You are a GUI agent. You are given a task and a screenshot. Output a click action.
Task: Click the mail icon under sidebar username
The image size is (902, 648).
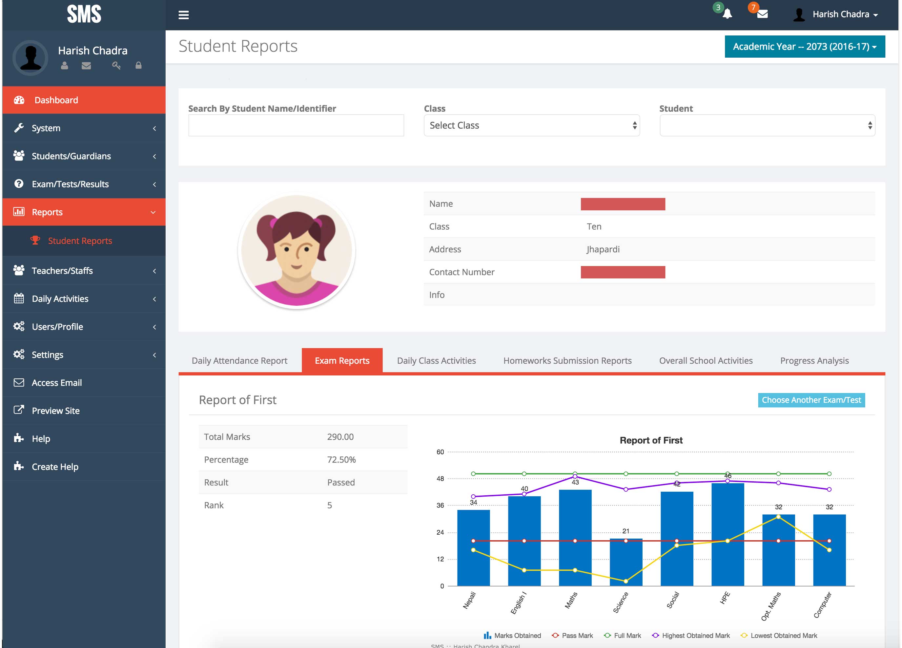pyautogui.click(x=86, y=66)
